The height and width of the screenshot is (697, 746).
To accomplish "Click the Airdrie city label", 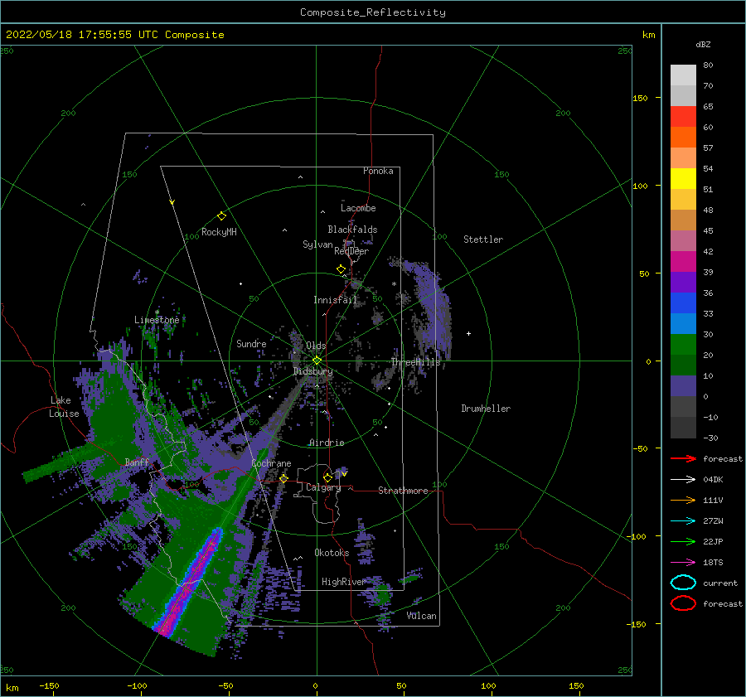I will click(327, 443).
